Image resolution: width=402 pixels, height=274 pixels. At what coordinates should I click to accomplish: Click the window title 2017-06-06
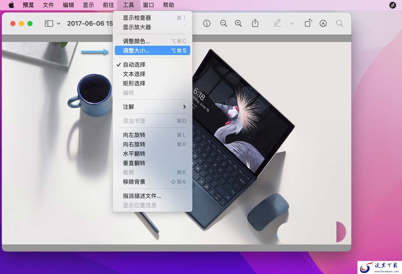coord(90,23)
